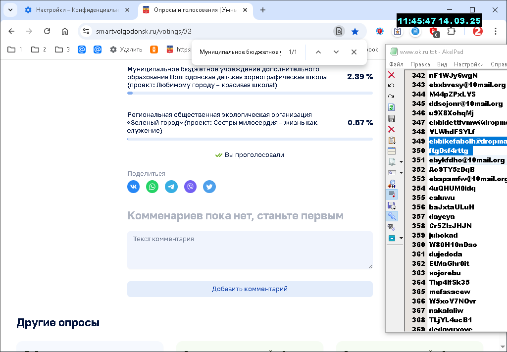Click the blue globe extension icon
Image resolution: width=507 pixels, height=352 pixels.
coord(380,31)
